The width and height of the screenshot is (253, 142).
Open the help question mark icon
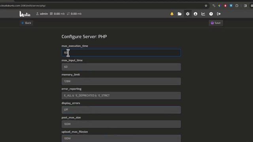tap(211, 14)
